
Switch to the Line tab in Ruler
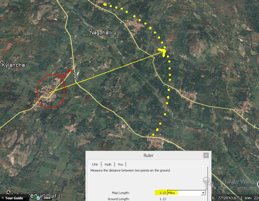click(95, 164)
